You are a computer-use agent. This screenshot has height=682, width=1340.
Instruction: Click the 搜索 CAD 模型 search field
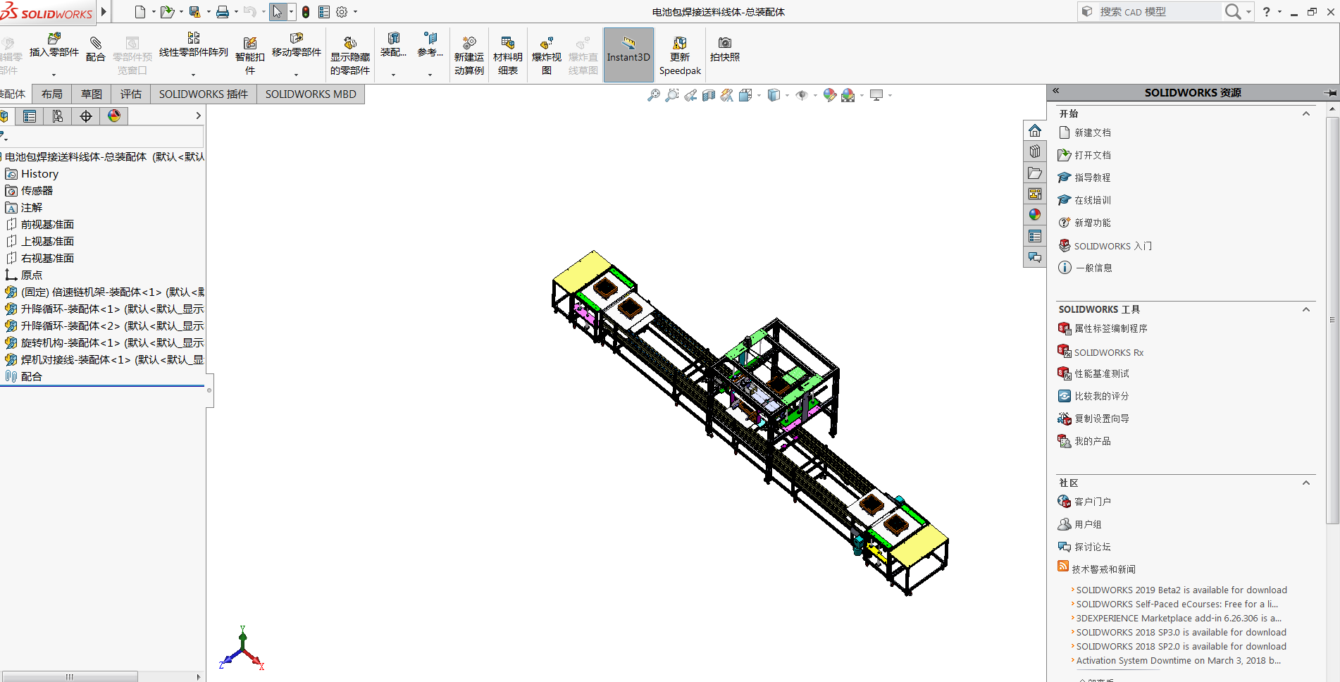tap(1159, 12)
